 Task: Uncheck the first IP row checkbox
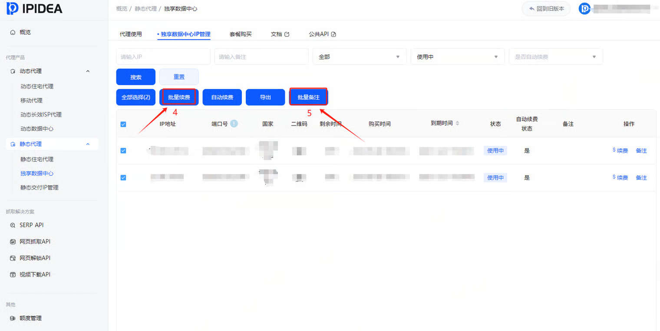[x=123, y=151]
